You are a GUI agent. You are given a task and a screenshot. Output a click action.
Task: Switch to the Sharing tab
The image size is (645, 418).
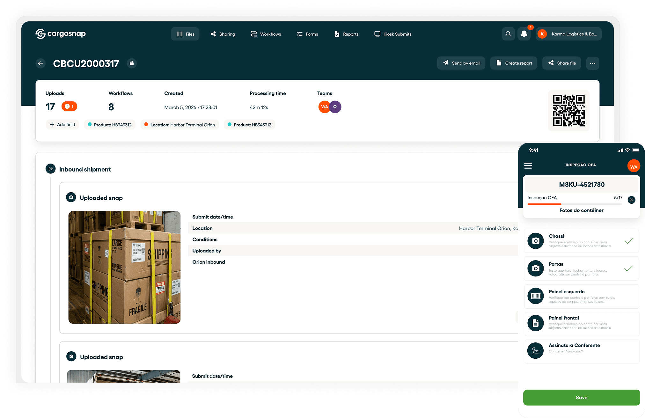click(x=223, y=34)
